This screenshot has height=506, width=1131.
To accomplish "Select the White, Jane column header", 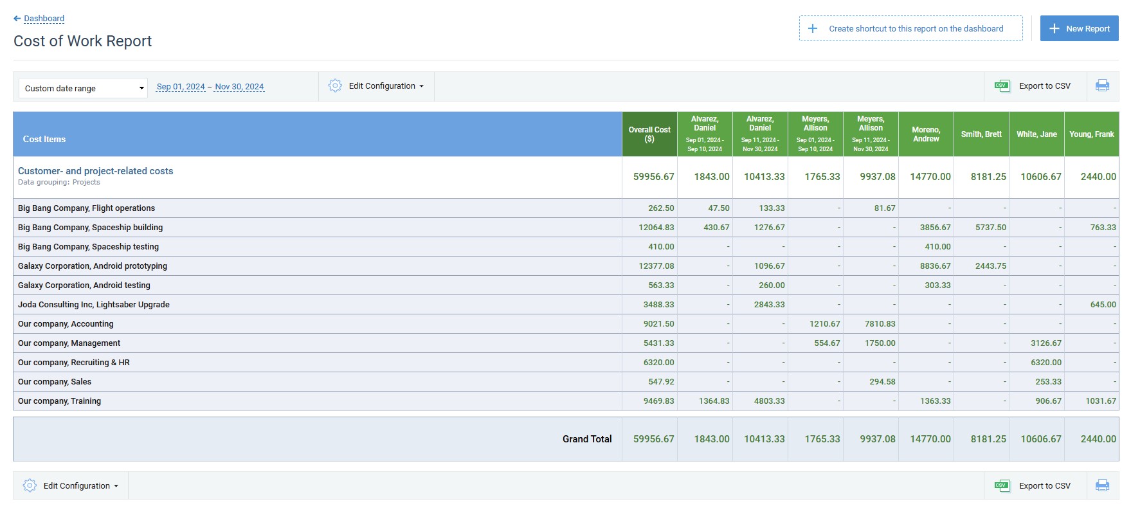I will tap(1036, 134).
